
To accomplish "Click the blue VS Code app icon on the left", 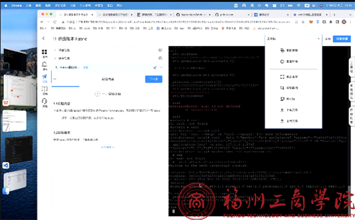I will coord(6,166).
